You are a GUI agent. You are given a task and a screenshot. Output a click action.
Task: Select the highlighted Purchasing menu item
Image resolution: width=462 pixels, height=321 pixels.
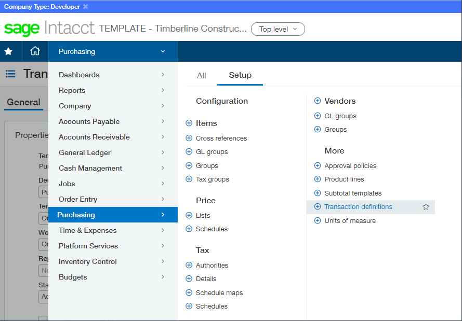tap(113, 215)
